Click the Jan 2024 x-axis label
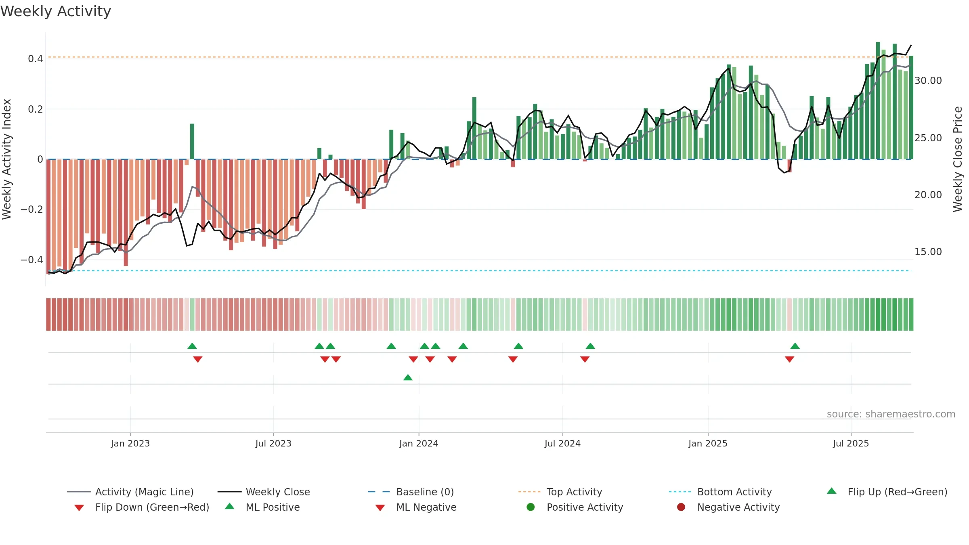969x545 pixels. click(419, 443)
